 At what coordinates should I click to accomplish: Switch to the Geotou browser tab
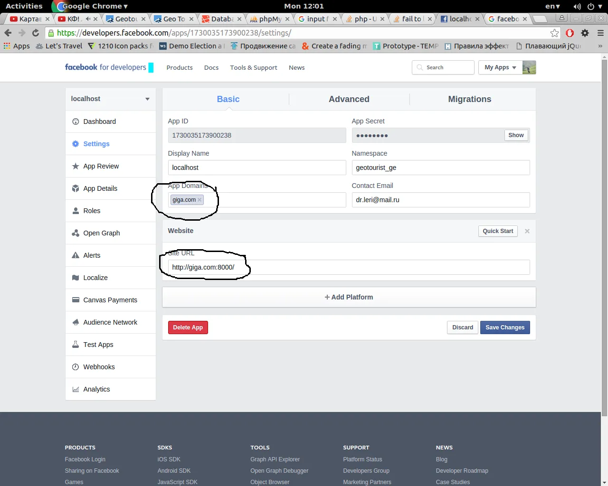point(125,19)
